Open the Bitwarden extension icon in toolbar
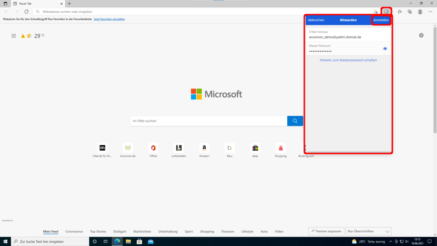 coord(386,12)
